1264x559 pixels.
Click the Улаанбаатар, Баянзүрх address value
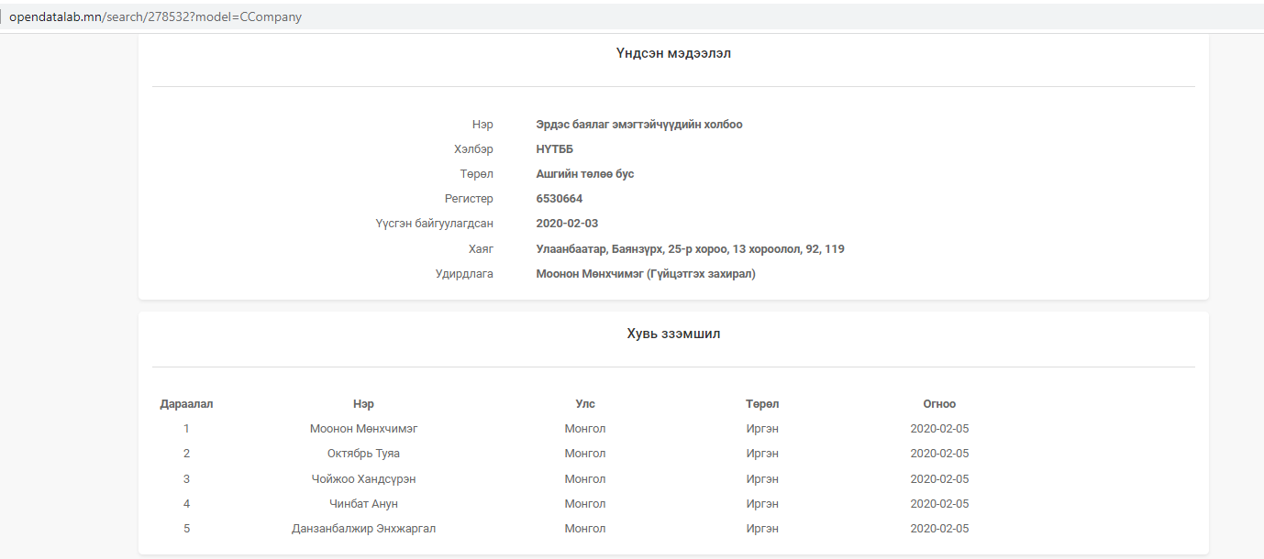coord(690,249)
